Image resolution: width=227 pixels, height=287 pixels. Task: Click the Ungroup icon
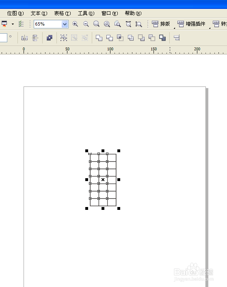tap(74, 38)
